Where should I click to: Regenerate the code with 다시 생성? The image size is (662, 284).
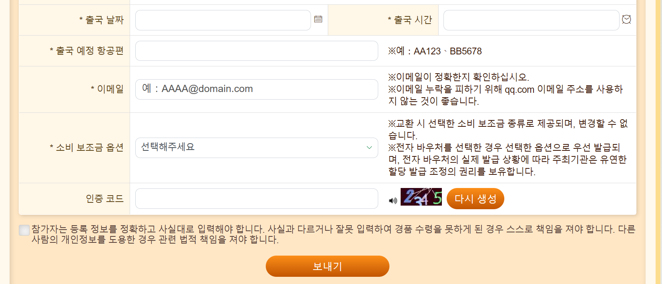pyautogui.click(x=475, y=199)
